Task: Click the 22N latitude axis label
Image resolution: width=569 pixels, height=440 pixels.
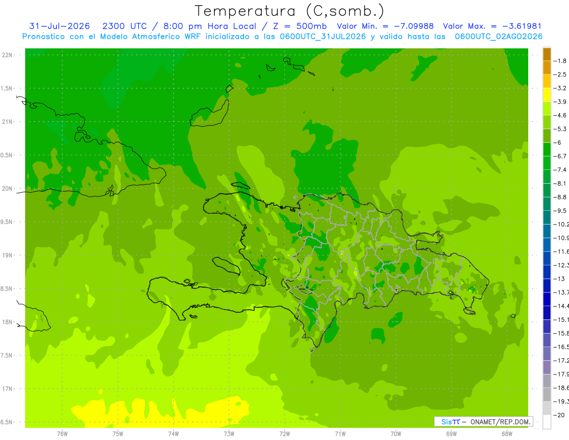Action: 7,55
